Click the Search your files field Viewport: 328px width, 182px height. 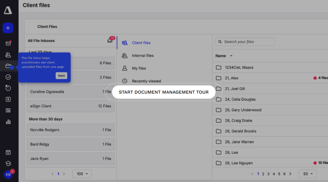(245, 42)
